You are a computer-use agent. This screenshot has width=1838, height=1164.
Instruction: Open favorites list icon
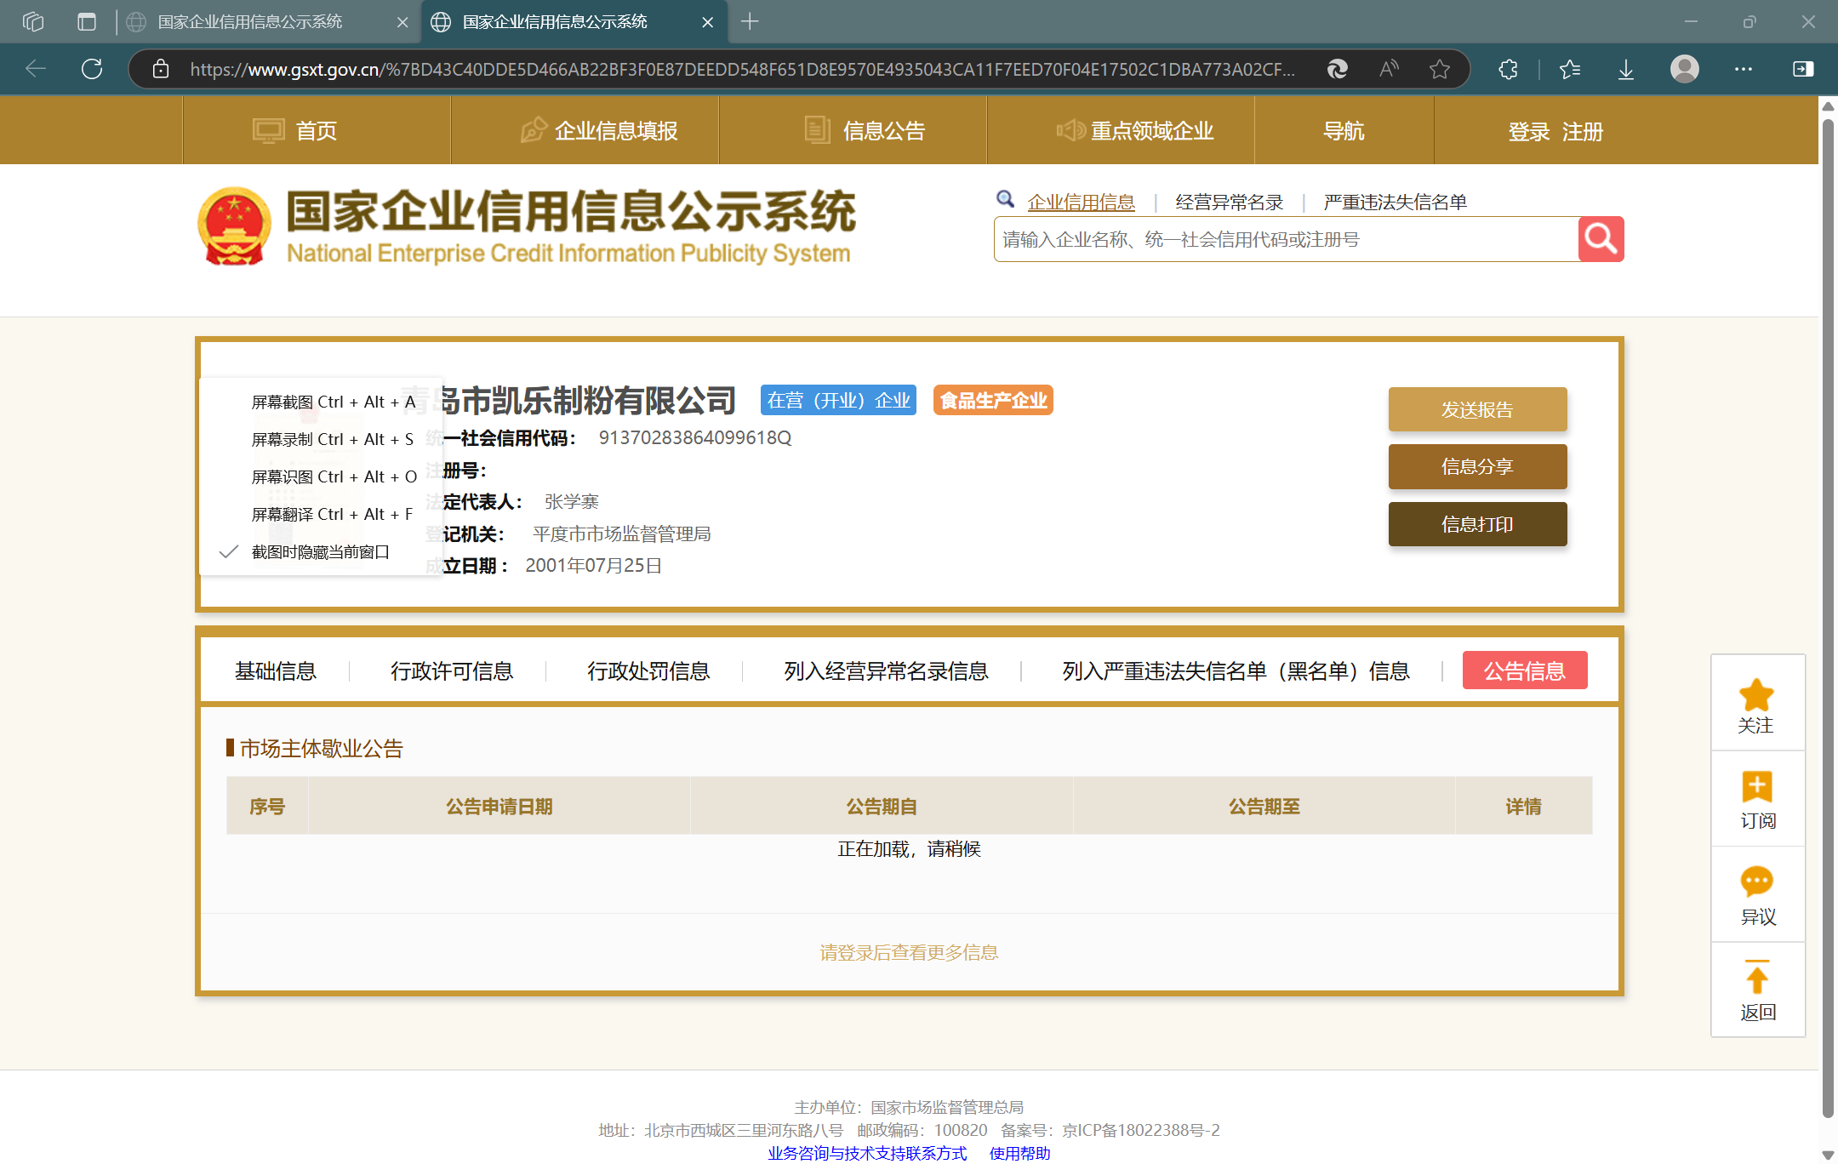point(1570,69)
